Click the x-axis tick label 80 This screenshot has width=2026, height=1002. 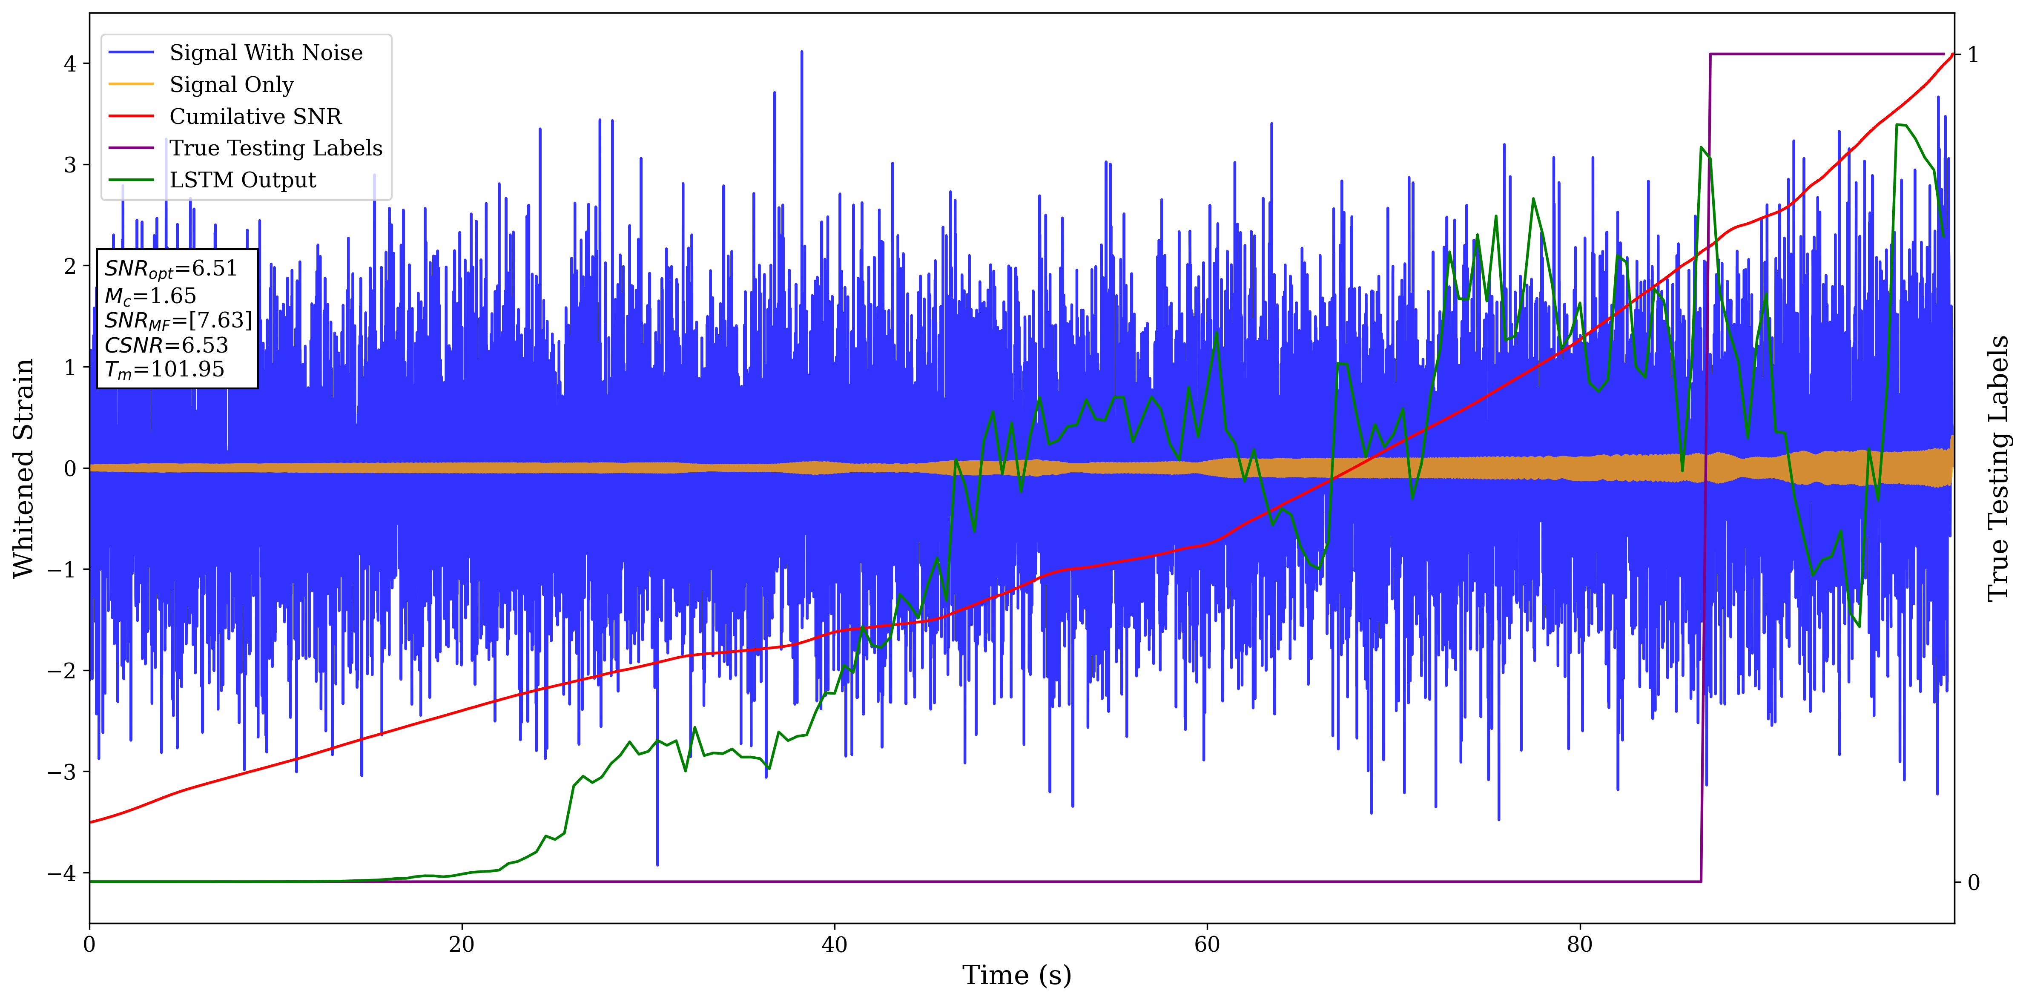click(1579, 945)
